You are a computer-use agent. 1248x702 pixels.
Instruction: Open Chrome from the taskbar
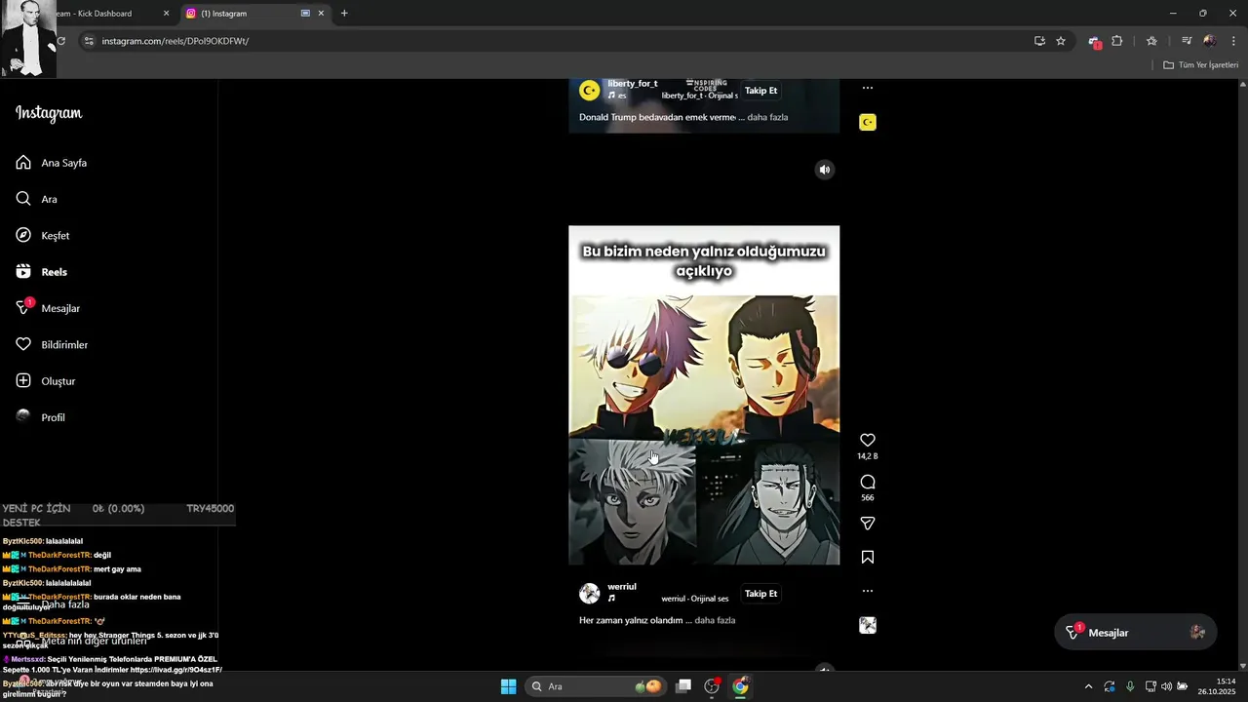point(741,686)
